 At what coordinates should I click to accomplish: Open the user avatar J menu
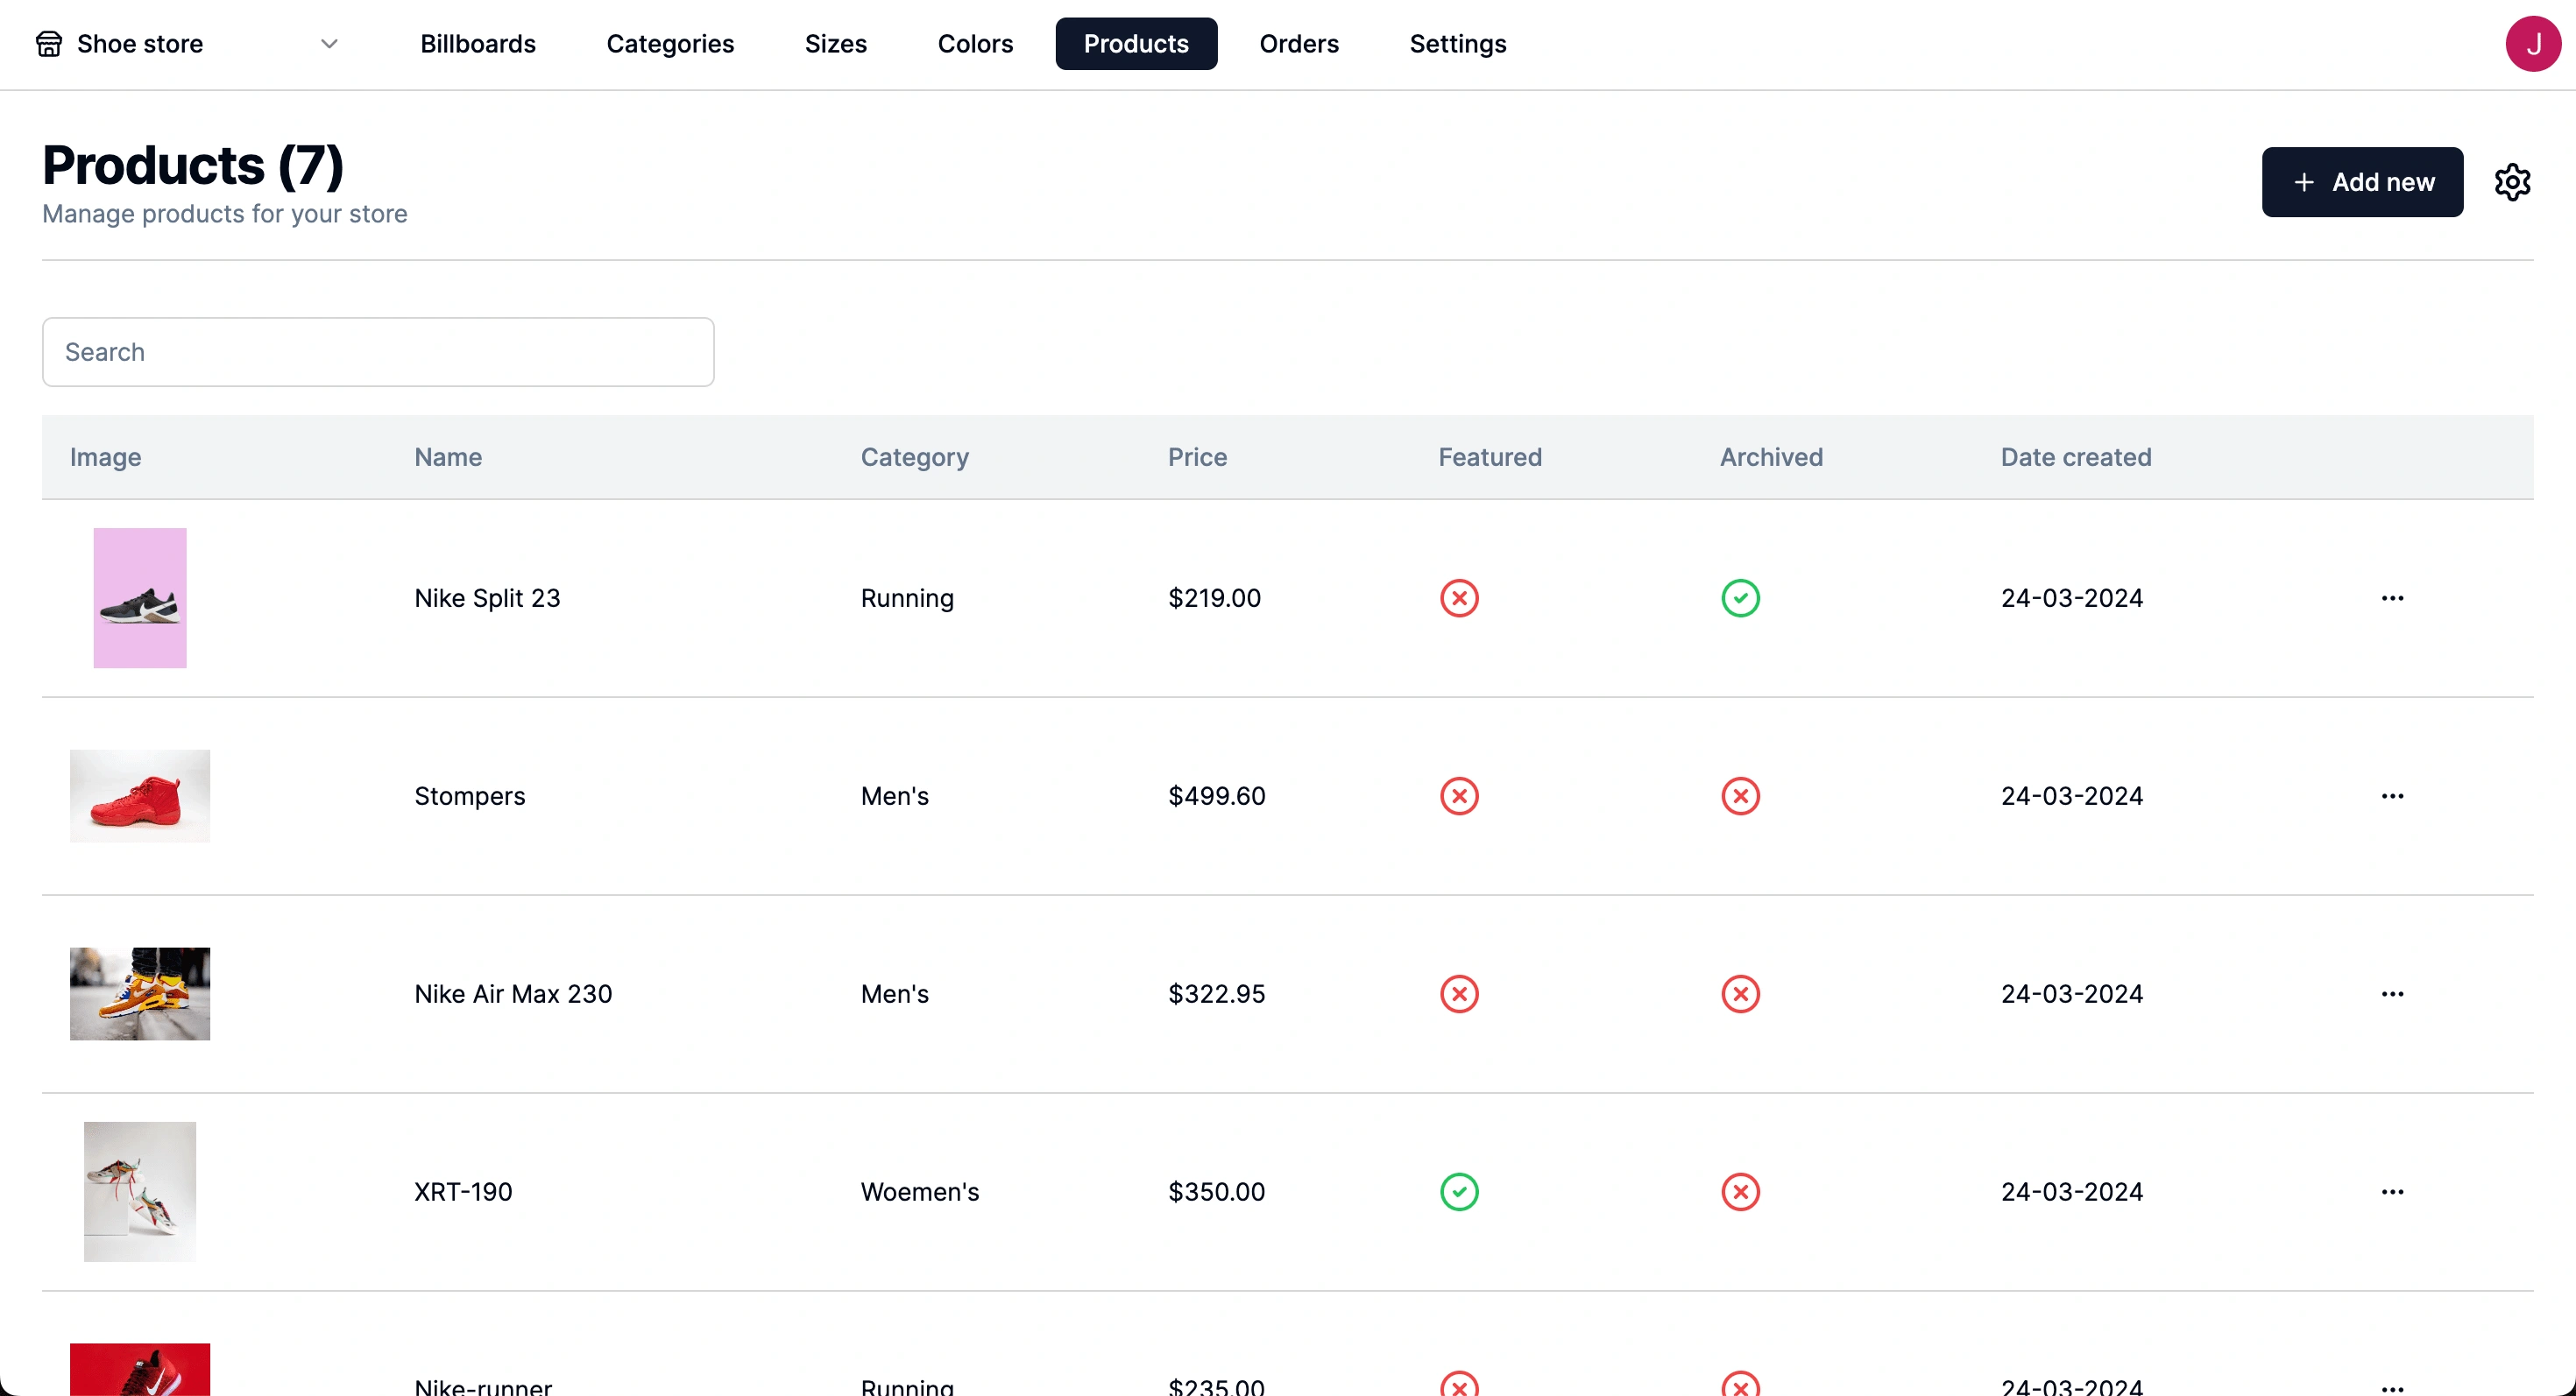[2532, 44]
